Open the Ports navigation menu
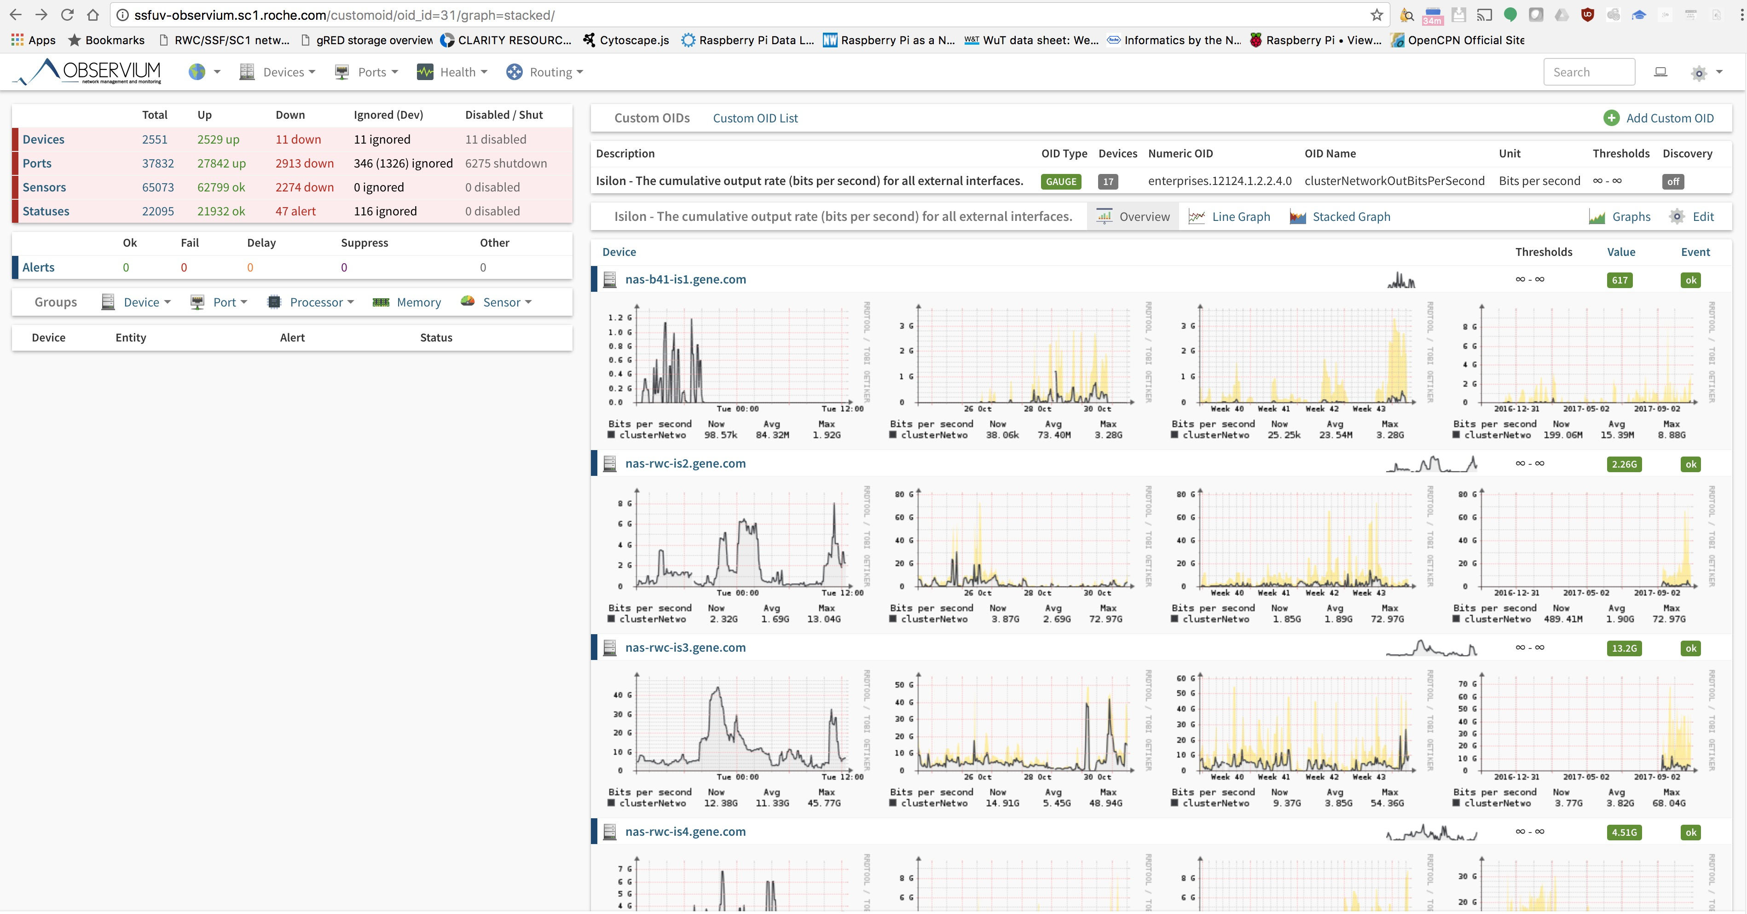Screen dimensions: 1747x914 pos(365,72)
